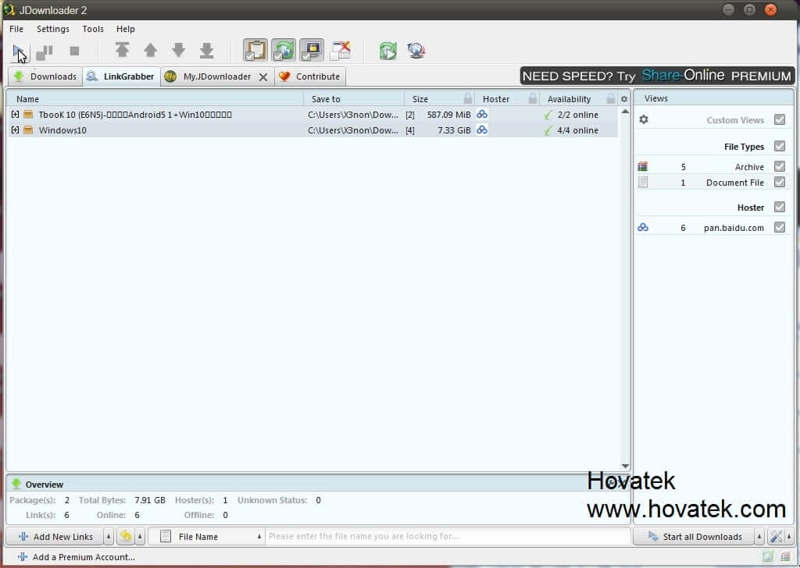Image resolution: width=800 pixels, height=568 pixels.
Task: Toggle the Clipboard Observer icon
Action: coord(255,49)
